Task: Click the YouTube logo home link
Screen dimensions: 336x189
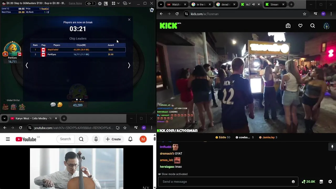Action: click(26, 139)
